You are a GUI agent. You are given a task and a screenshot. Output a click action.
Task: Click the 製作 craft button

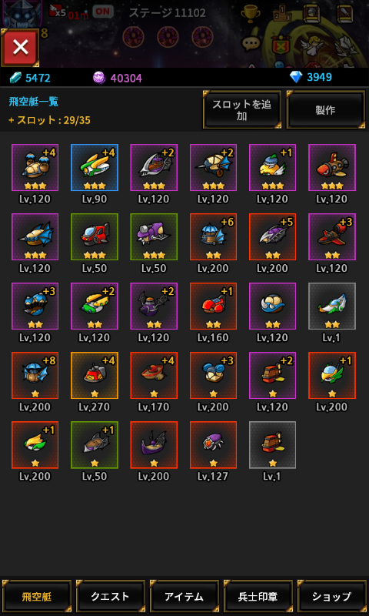click(325, 110)
